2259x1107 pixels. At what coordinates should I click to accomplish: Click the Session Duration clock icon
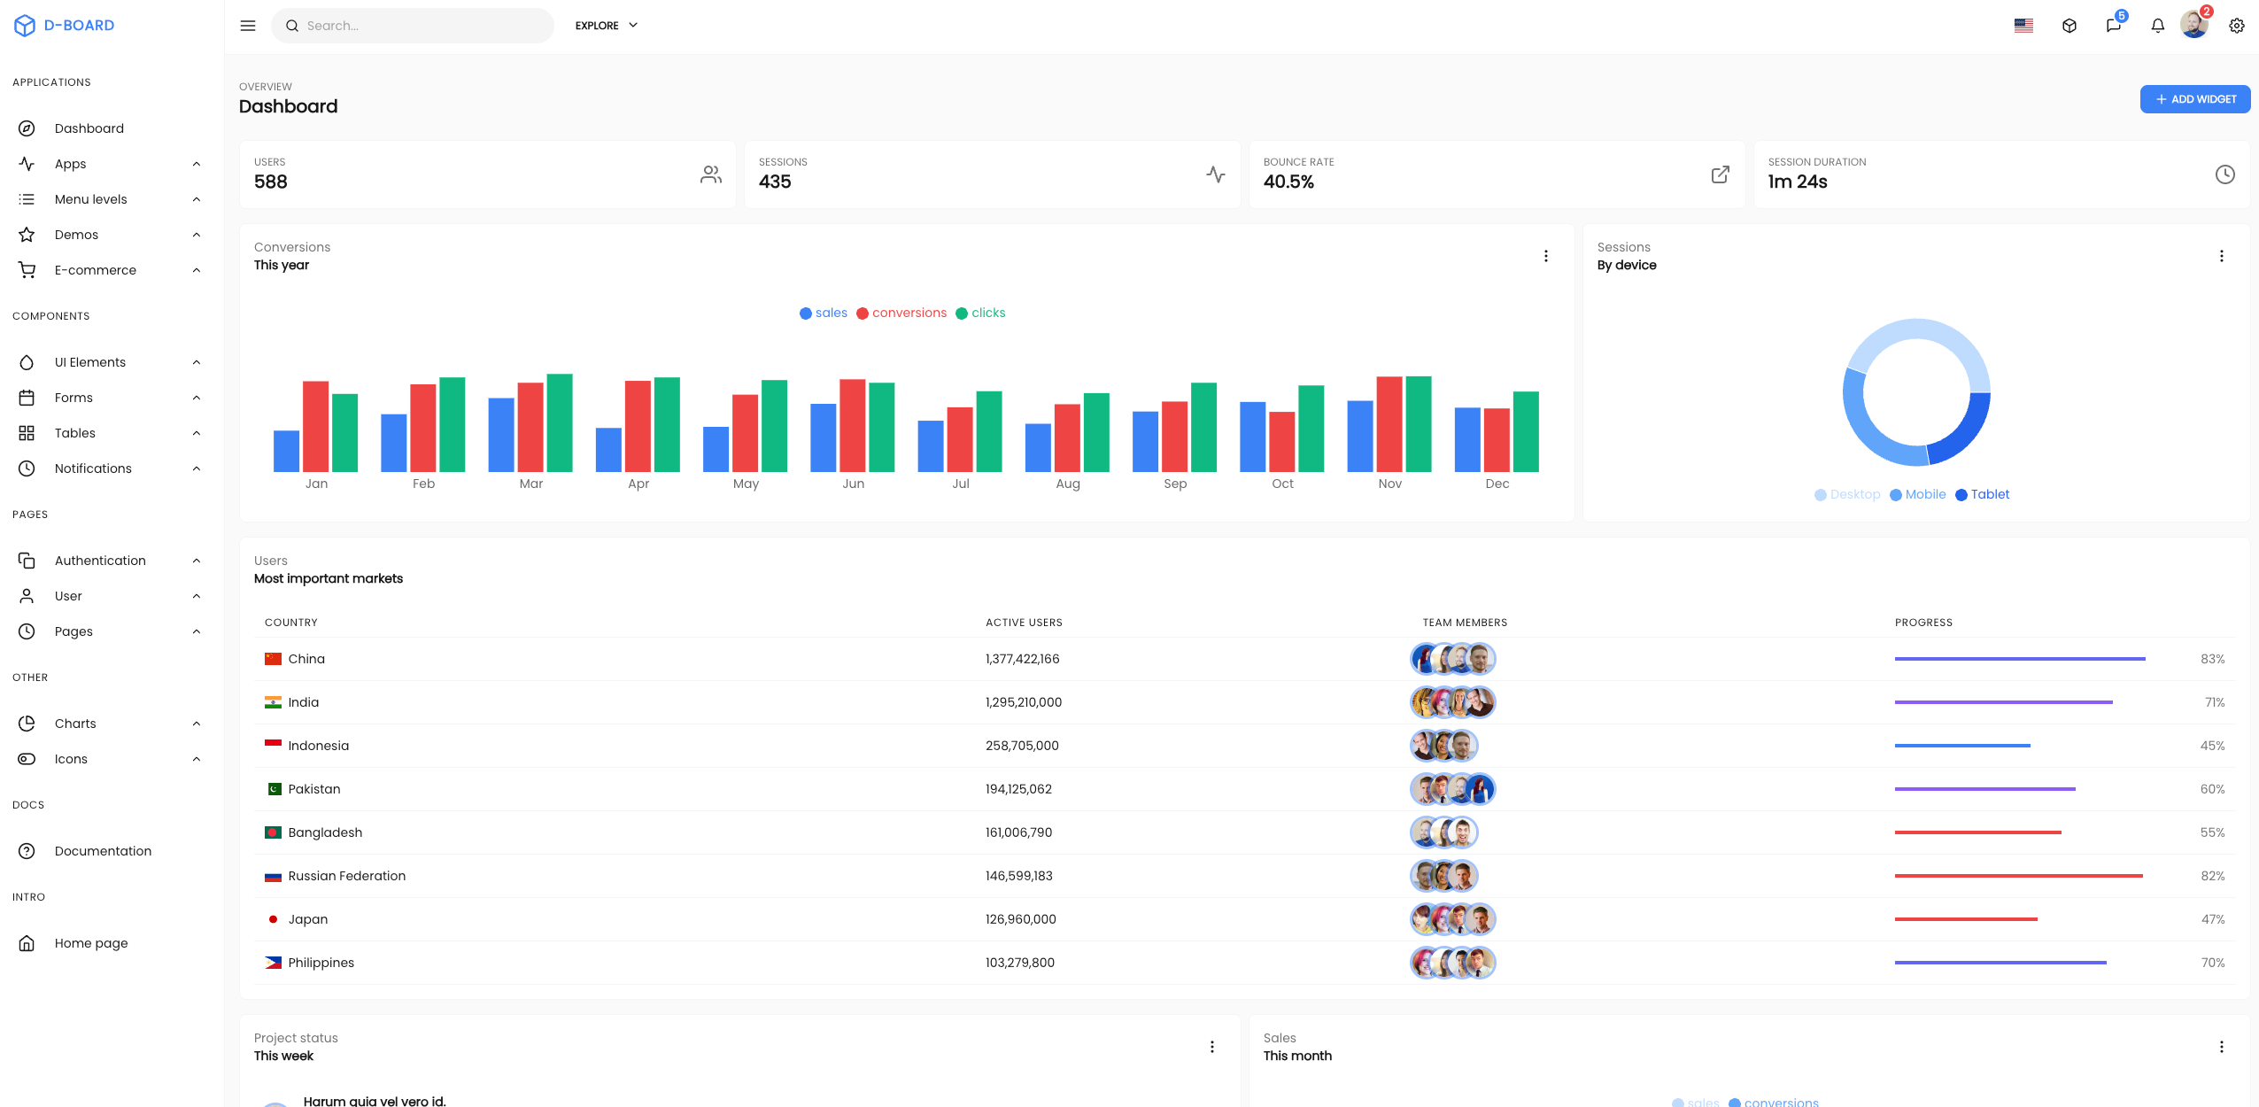(2225, 174)
